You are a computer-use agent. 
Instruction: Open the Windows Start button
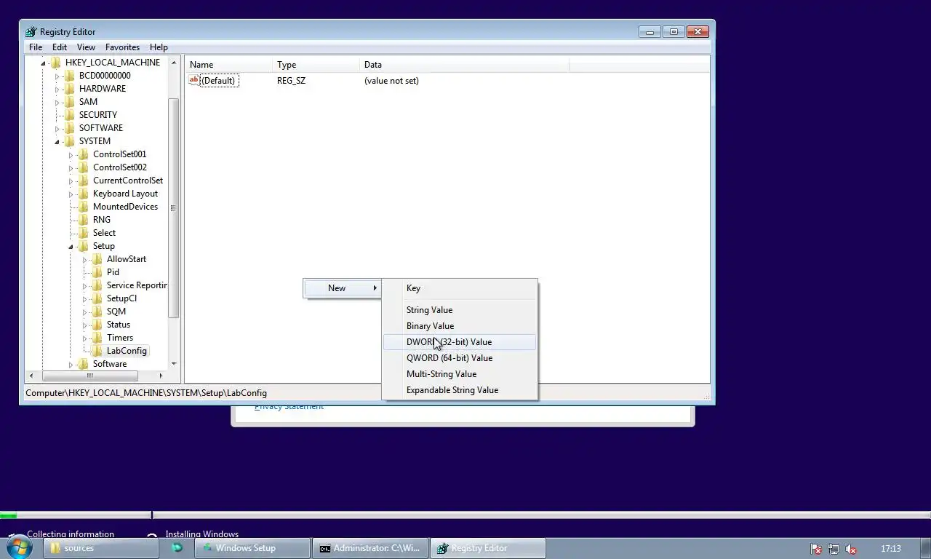pos(19,547)
